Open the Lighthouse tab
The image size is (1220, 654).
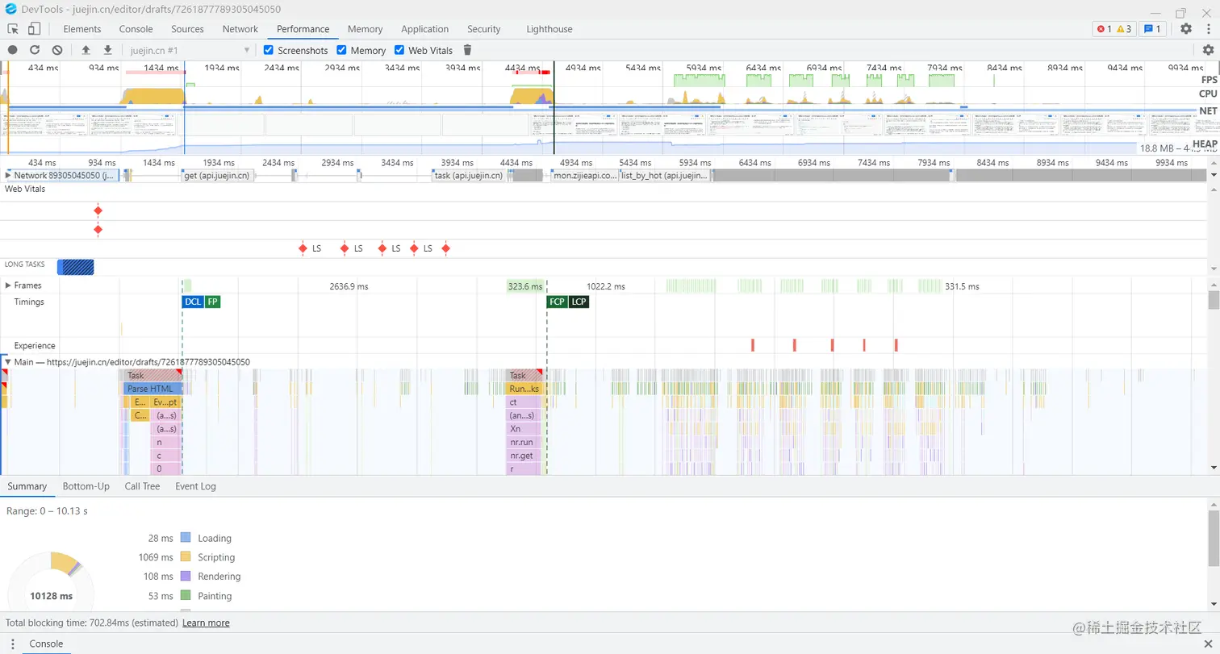pyautogui.click(x=549, y=29)
